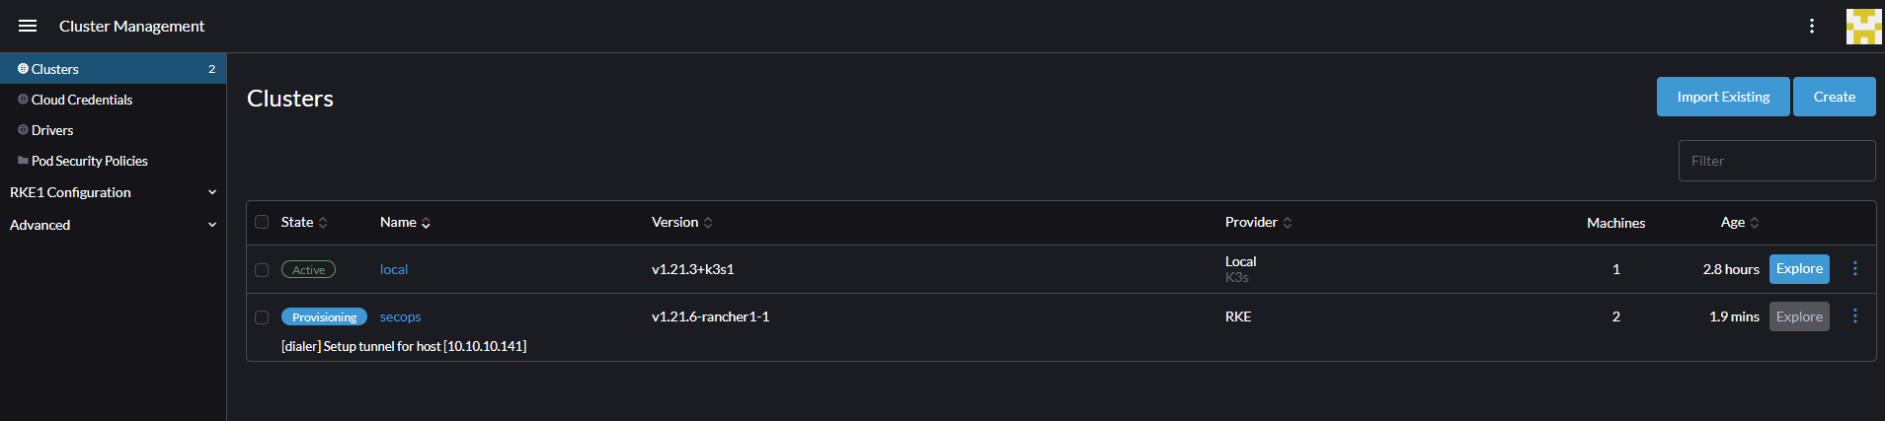Screen dimensions: 1885x421
Task: Sort clusters by Age column arrows
Action: (1755, 223)
